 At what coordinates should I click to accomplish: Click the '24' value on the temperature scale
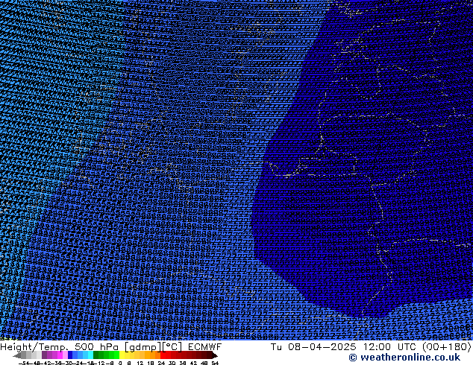pos(161,364)
